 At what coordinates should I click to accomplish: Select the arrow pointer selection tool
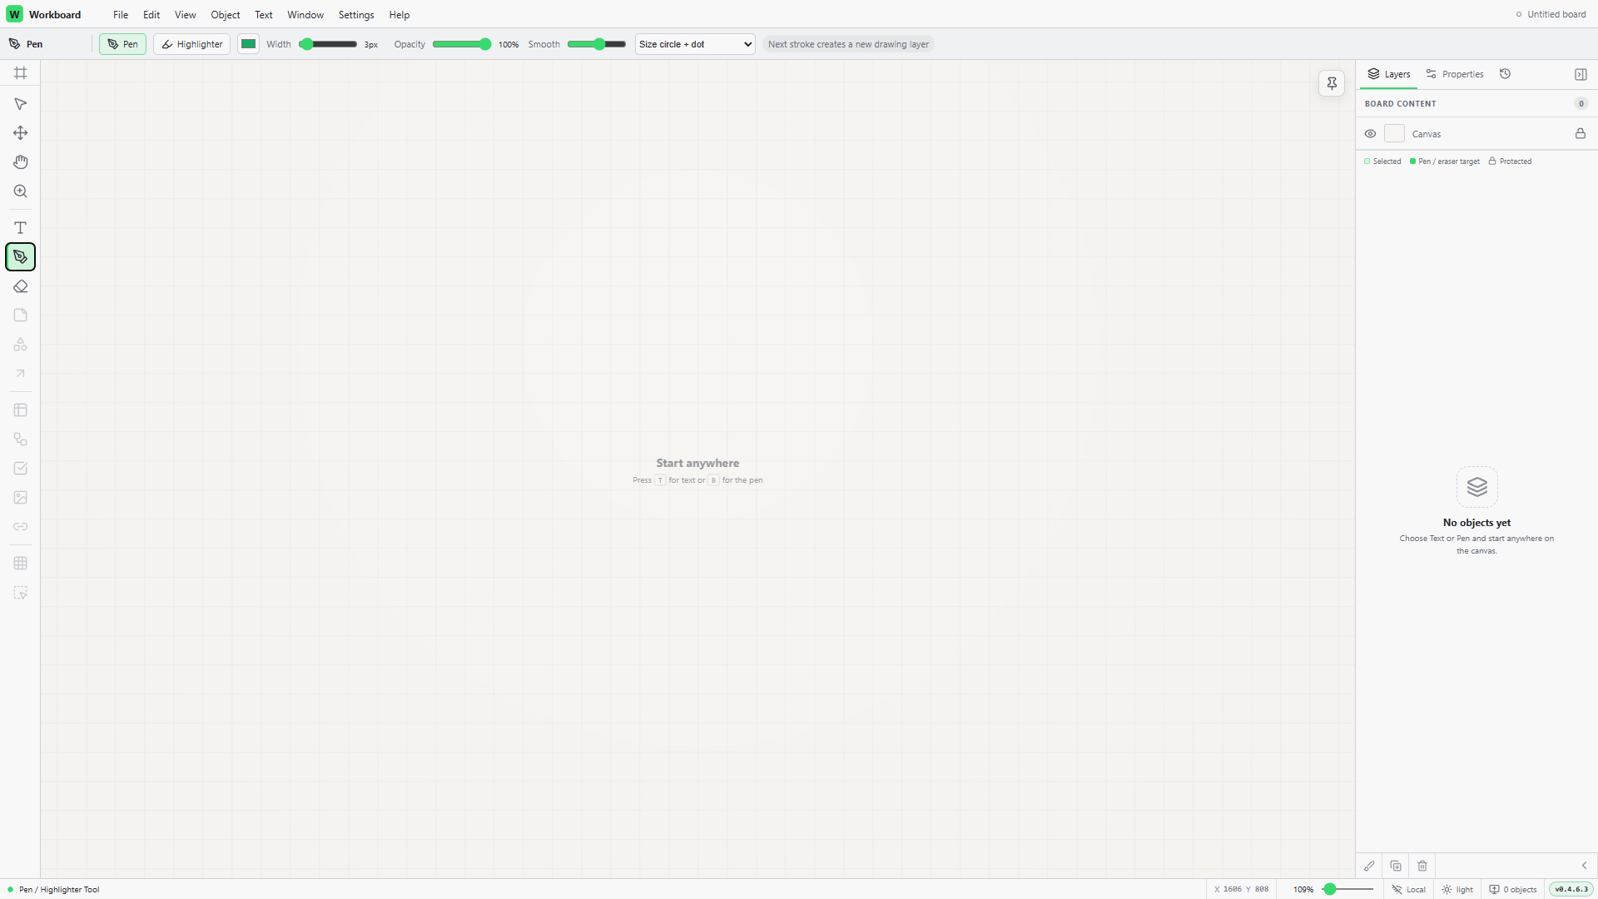coord(21,104)
